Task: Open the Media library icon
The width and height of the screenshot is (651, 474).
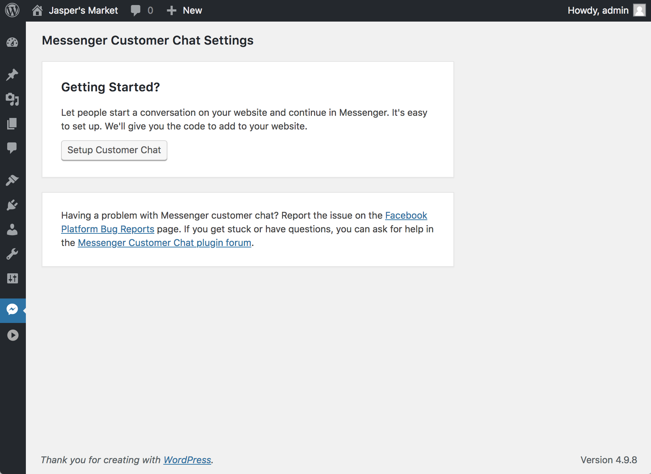Action: (12, 99)
